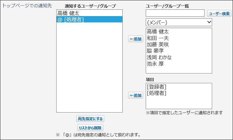Viewport: 233px width, 140px height.
Task: Open the (メンバー) dropdown
Action: [179, 22]
